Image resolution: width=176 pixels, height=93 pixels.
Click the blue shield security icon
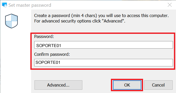point(11,21)
